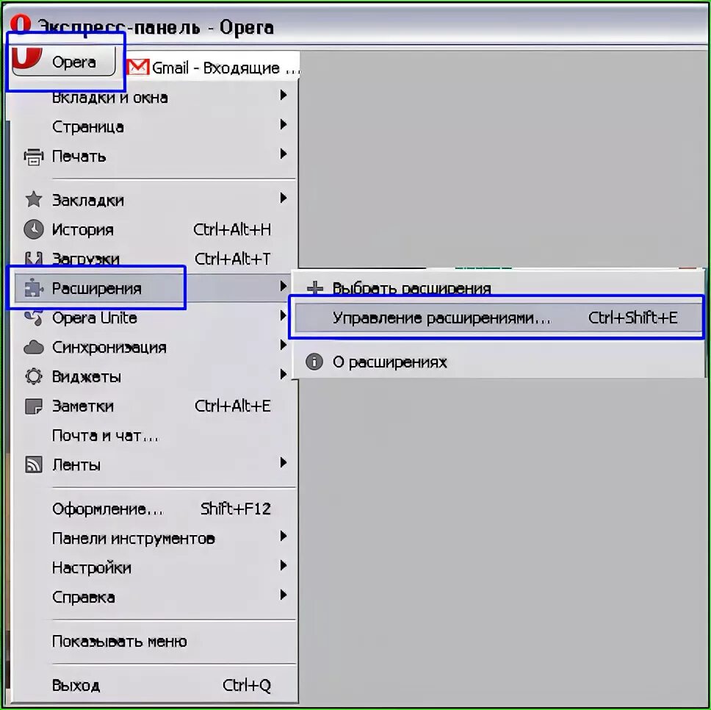Click the gear icon for Виджеты
The width and height of the screenshot is (711, 710).
pyautogui.click(x=34, y=376)
